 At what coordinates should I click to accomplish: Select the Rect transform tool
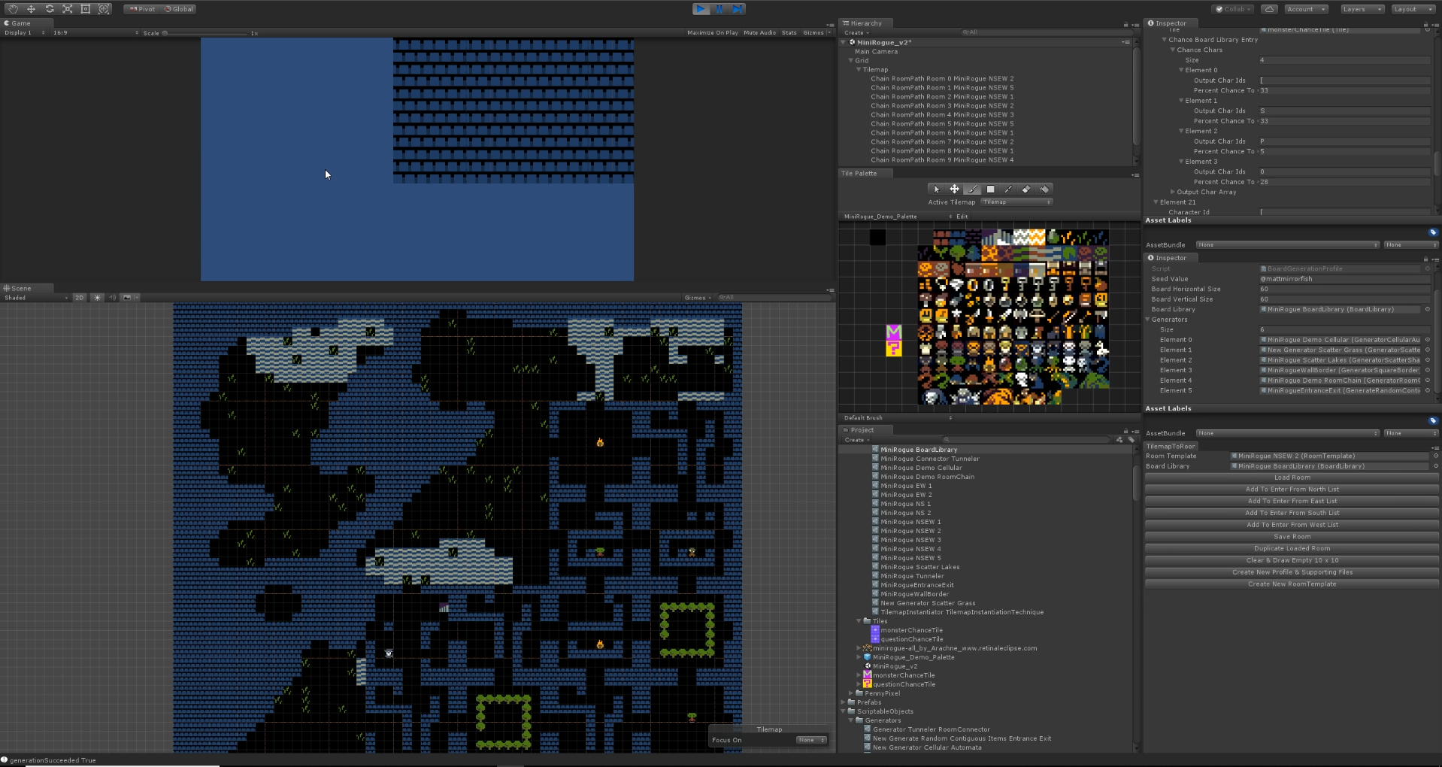pos(85,9)
